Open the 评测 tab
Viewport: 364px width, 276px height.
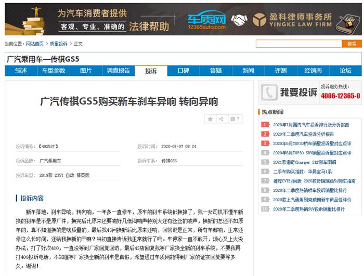(x=281, y=71)
